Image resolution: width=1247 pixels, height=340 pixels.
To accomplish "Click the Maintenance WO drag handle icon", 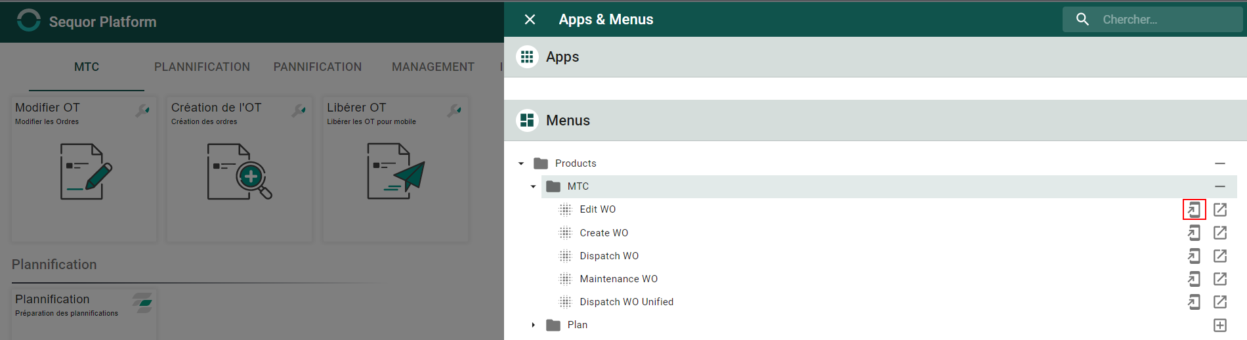I will click(x=565, y=279).
